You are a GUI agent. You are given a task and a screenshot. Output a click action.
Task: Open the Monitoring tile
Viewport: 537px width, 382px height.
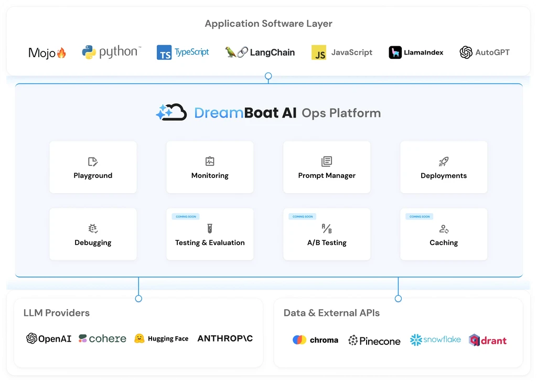[x=210, y=167]
